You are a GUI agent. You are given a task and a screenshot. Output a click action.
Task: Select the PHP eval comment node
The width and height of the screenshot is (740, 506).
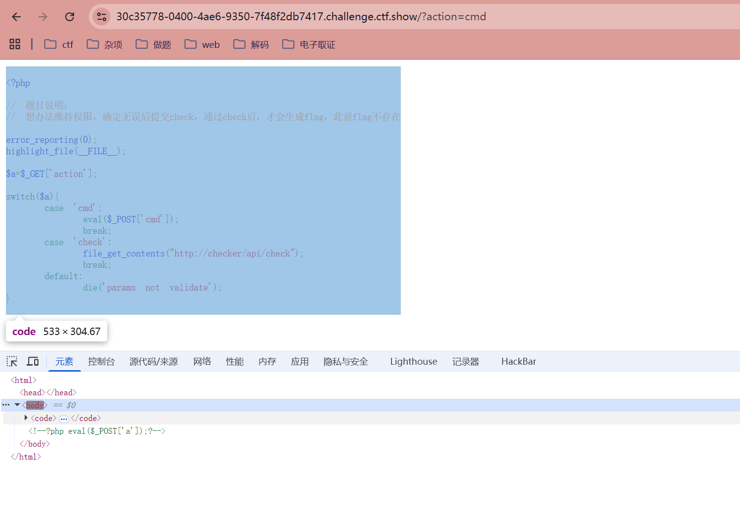tap(97, 431)
